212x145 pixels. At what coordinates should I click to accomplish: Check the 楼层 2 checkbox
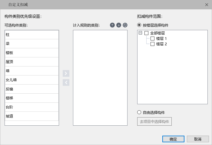(x=152, y=44)
